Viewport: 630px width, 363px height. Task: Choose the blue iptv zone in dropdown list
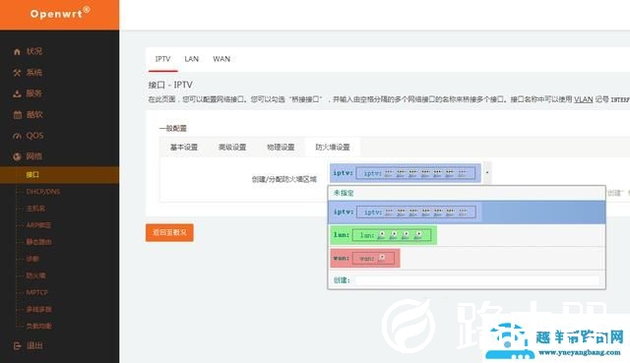coord(467,212)
